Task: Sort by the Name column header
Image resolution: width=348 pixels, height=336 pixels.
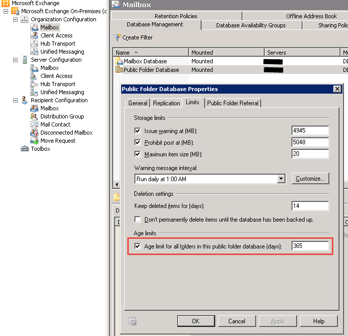Action: 151,53
